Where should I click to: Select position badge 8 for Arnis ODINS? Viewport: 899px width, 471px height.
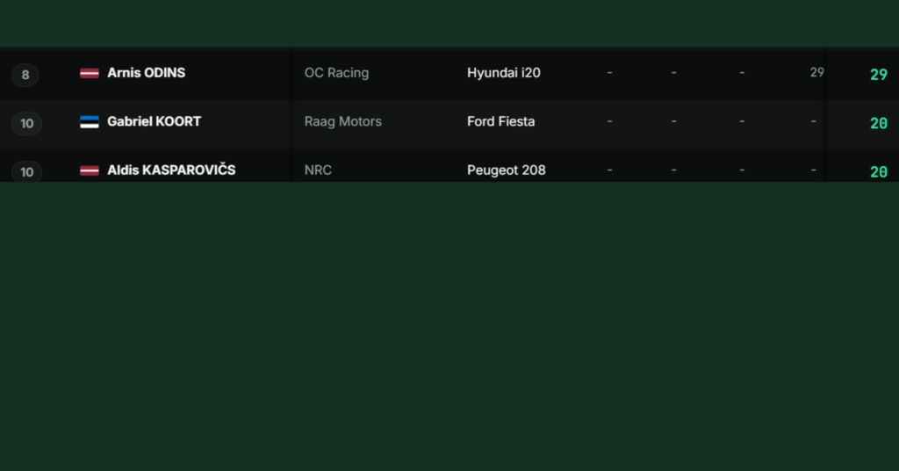click(25, 75)
